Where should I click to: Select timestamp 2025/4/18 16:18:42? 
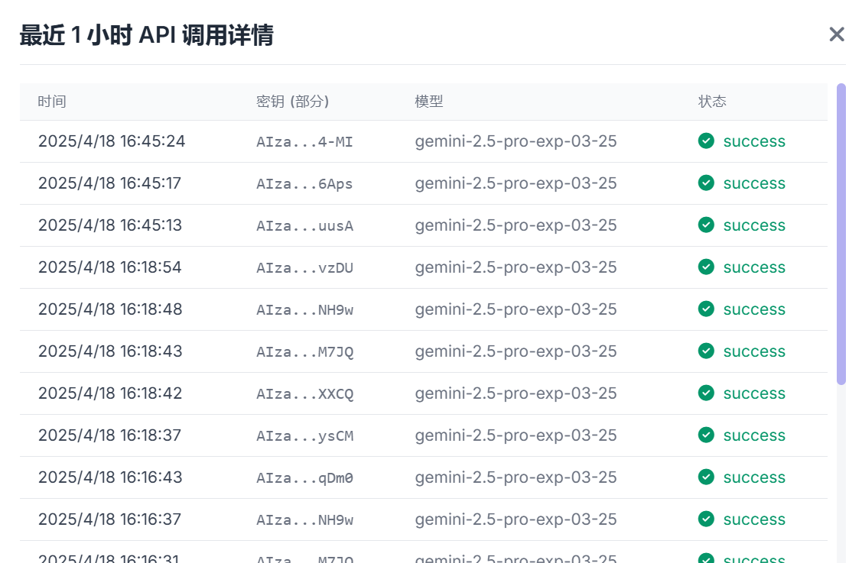coord(110,393)
